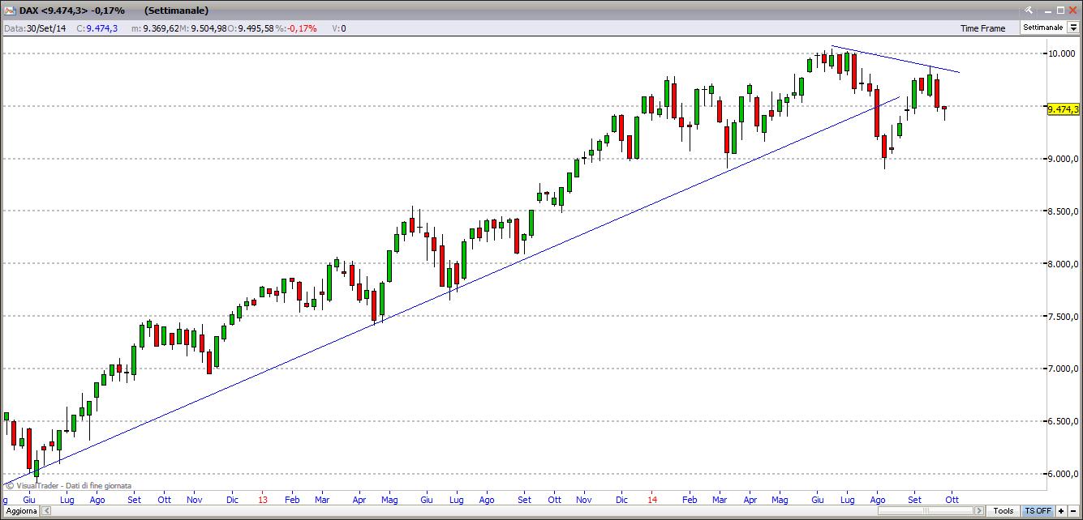
Task: Click the plus zoom-in button
Action: click(1061, 511)
